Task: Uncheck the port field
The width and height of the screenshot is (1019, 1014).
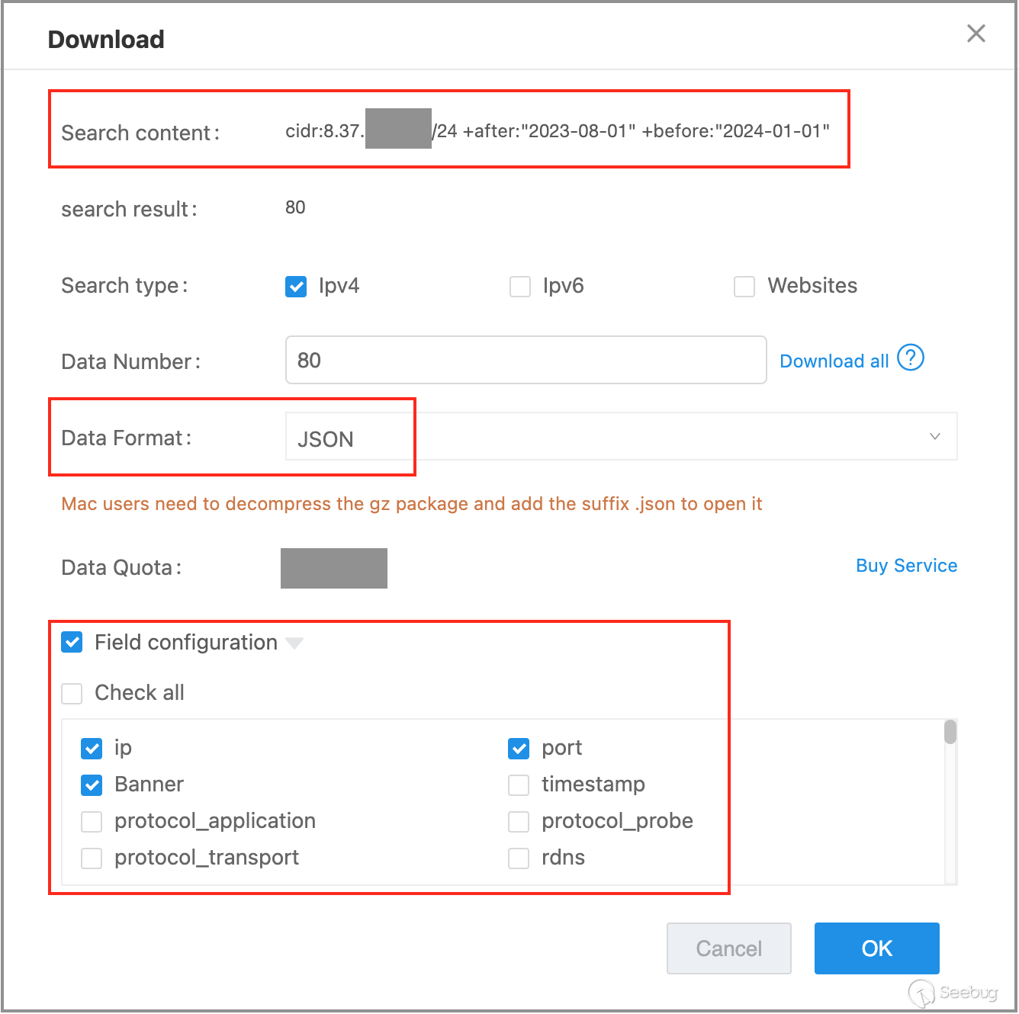Action: [519, 749]
